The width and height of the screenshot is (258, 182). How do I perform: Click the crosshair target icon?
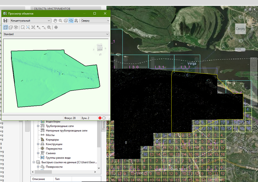point(56,27)
